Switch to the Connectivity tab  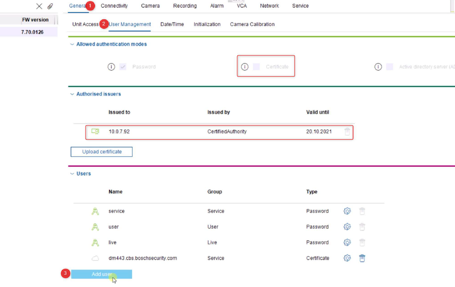coord(114,6)
